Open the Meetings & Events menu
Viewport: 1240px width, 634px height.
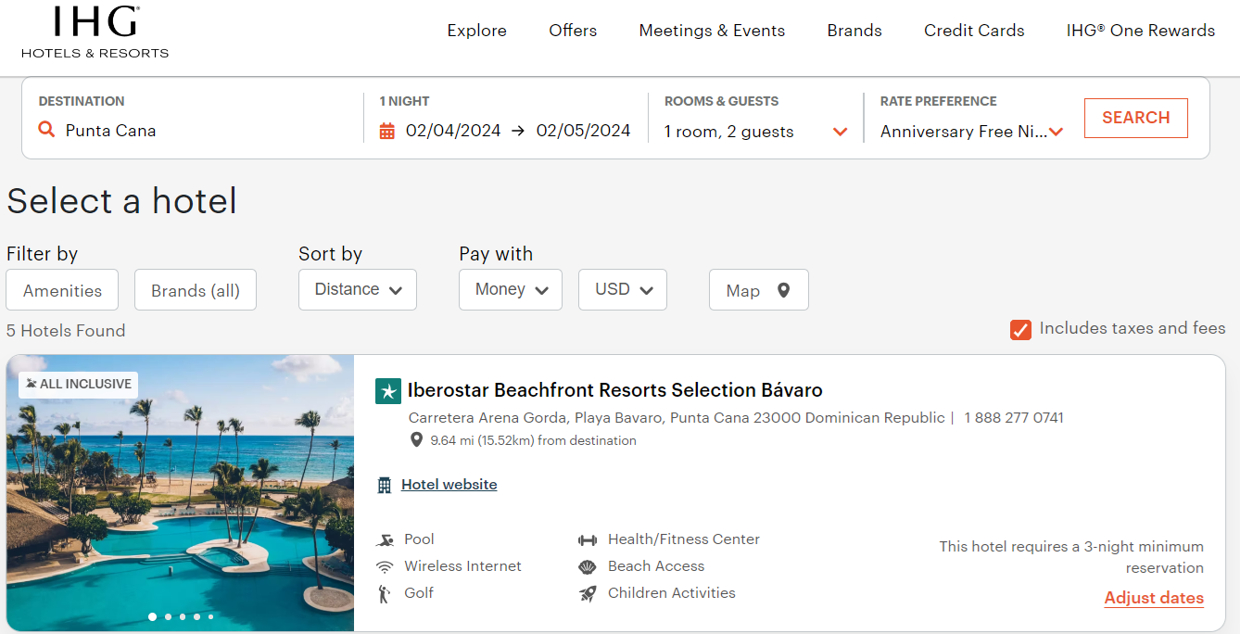(712, 31)
